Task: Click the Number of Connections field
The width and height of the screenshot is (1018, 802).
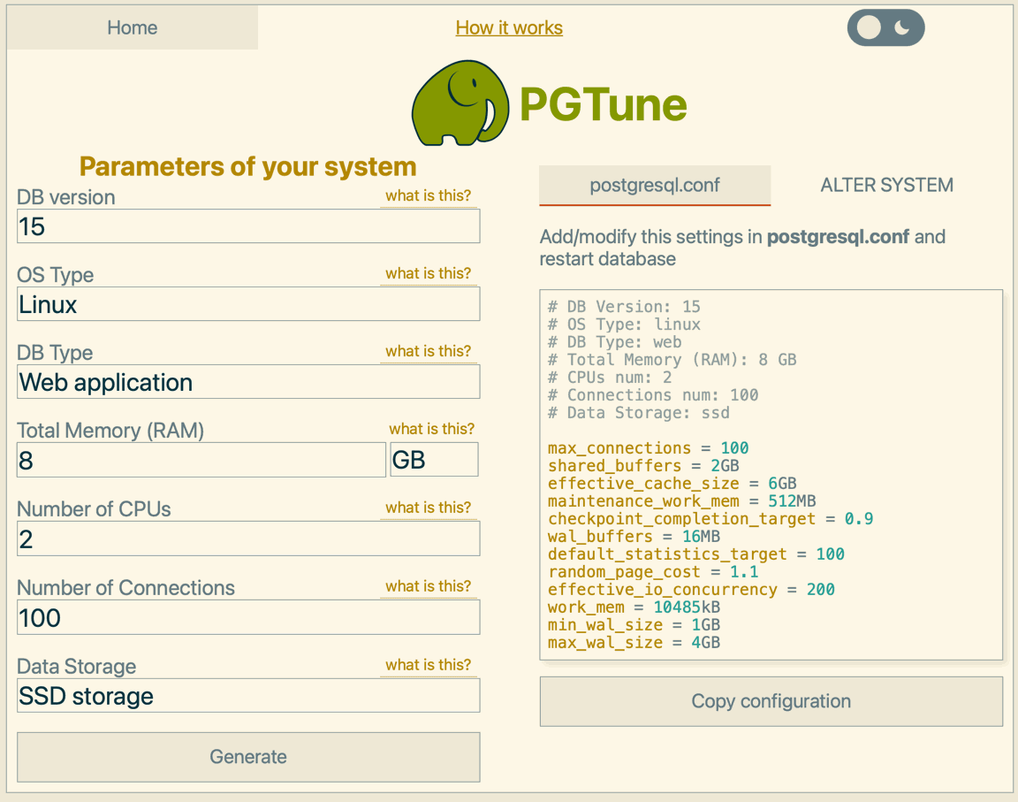Action: [x=248, y=617]
